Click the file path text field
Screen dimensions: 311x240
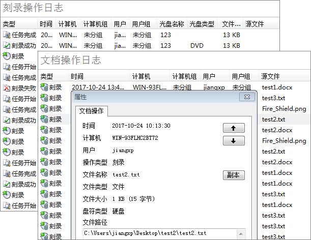pos(160,233)
